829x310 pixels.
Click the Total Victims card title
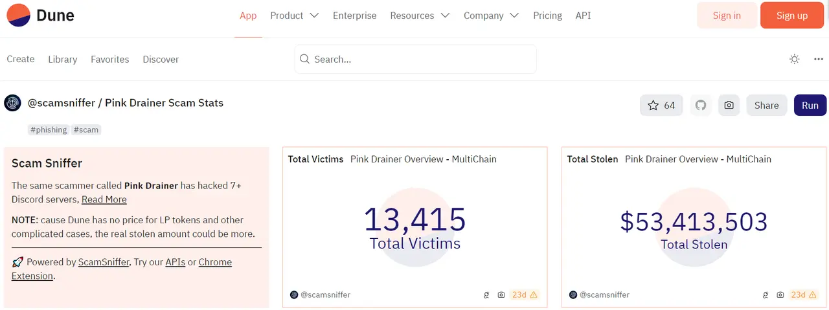click(316, 159)
